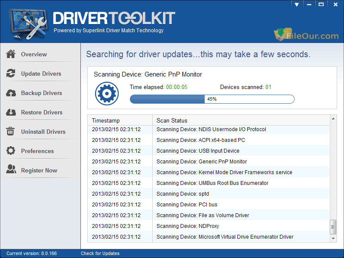Click the 45% scan progress bar
This screenshot has height=258, width=344.
click(212, 99)
